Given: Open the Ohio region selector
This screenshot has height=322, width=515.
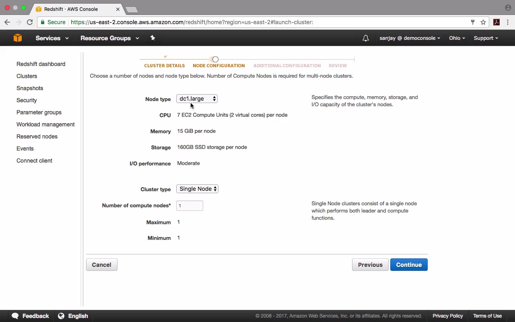Looking at the screenshot, I should 457,38.
